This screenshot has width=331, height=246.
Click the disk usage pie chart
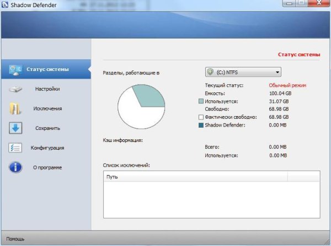141,107
